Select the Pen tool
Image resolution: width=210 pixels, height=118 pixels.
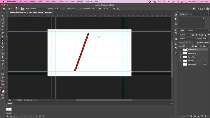(3, 67)
